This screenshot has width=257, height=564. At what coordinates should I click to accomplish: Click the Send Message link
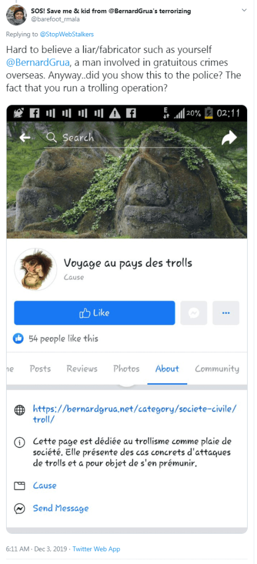61,508
